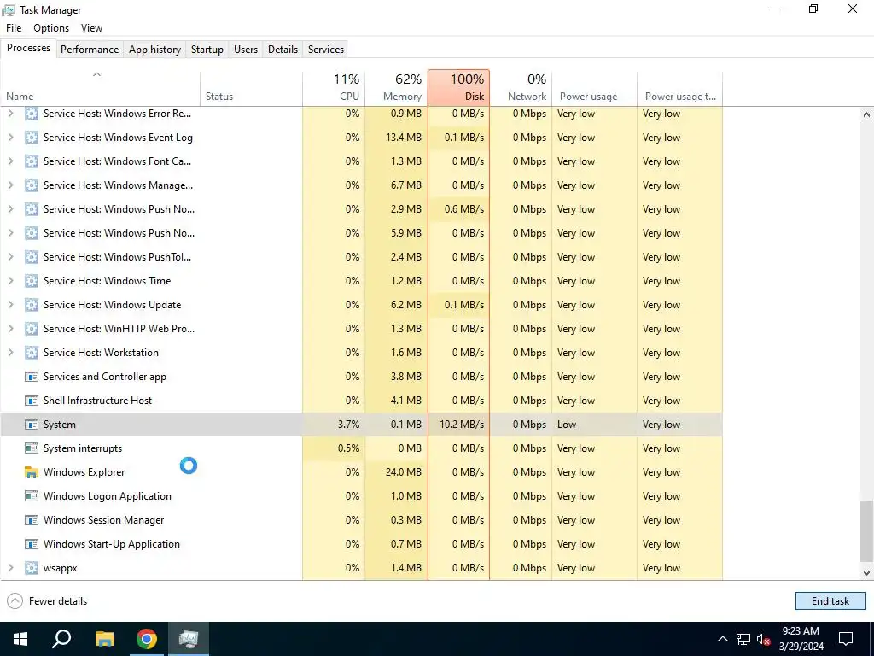
Task: Switch to the Performance tab
Action: point(90,49)
